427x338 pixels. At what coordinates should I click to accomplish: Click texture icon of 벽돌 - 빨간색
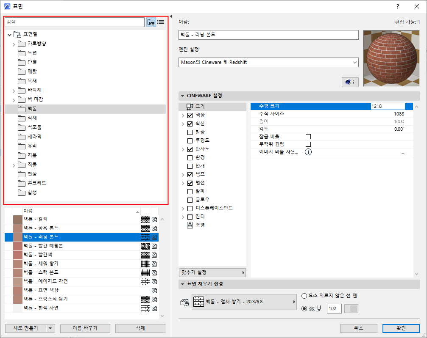154,255
